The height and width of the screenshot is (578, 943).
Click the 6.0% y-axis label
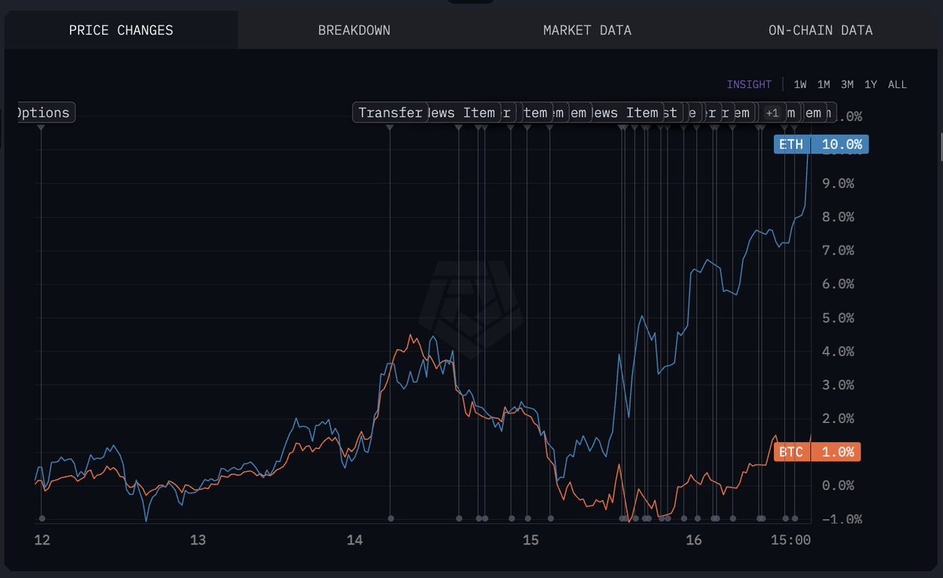point(837,284)
